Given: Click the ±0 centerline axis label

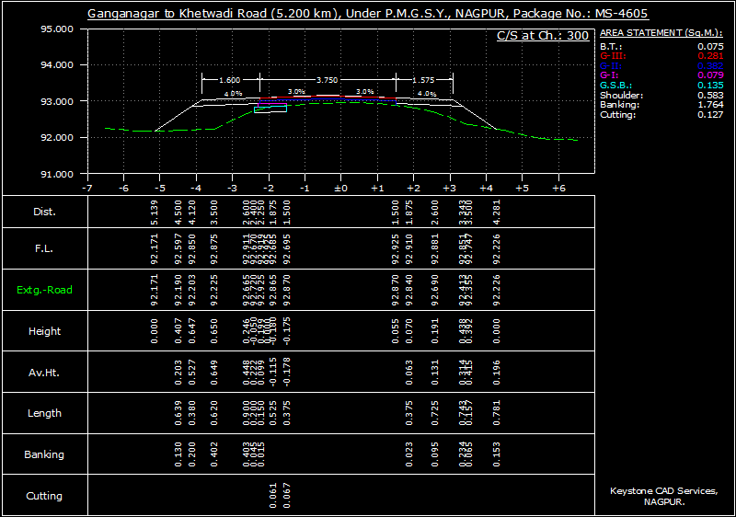Looking at the screenshot, I should tap(339, 188).
